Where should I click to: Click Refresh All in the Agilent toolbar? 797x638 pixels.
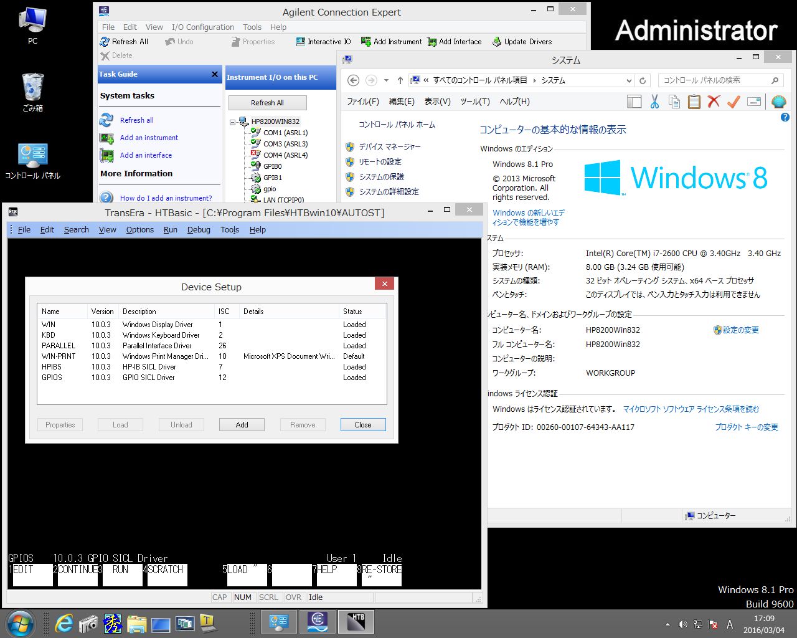coord(124,42)
